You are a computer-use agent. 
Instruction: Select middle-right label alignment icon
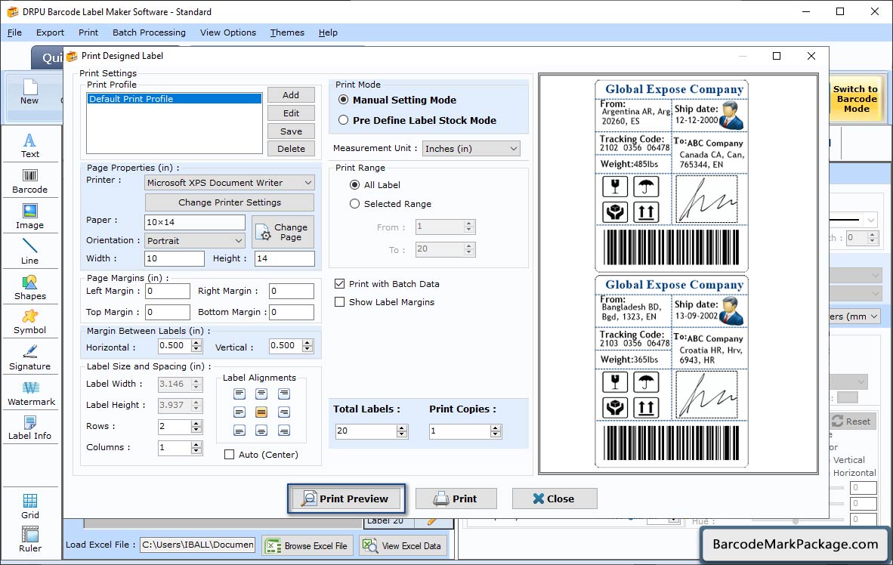283,412
